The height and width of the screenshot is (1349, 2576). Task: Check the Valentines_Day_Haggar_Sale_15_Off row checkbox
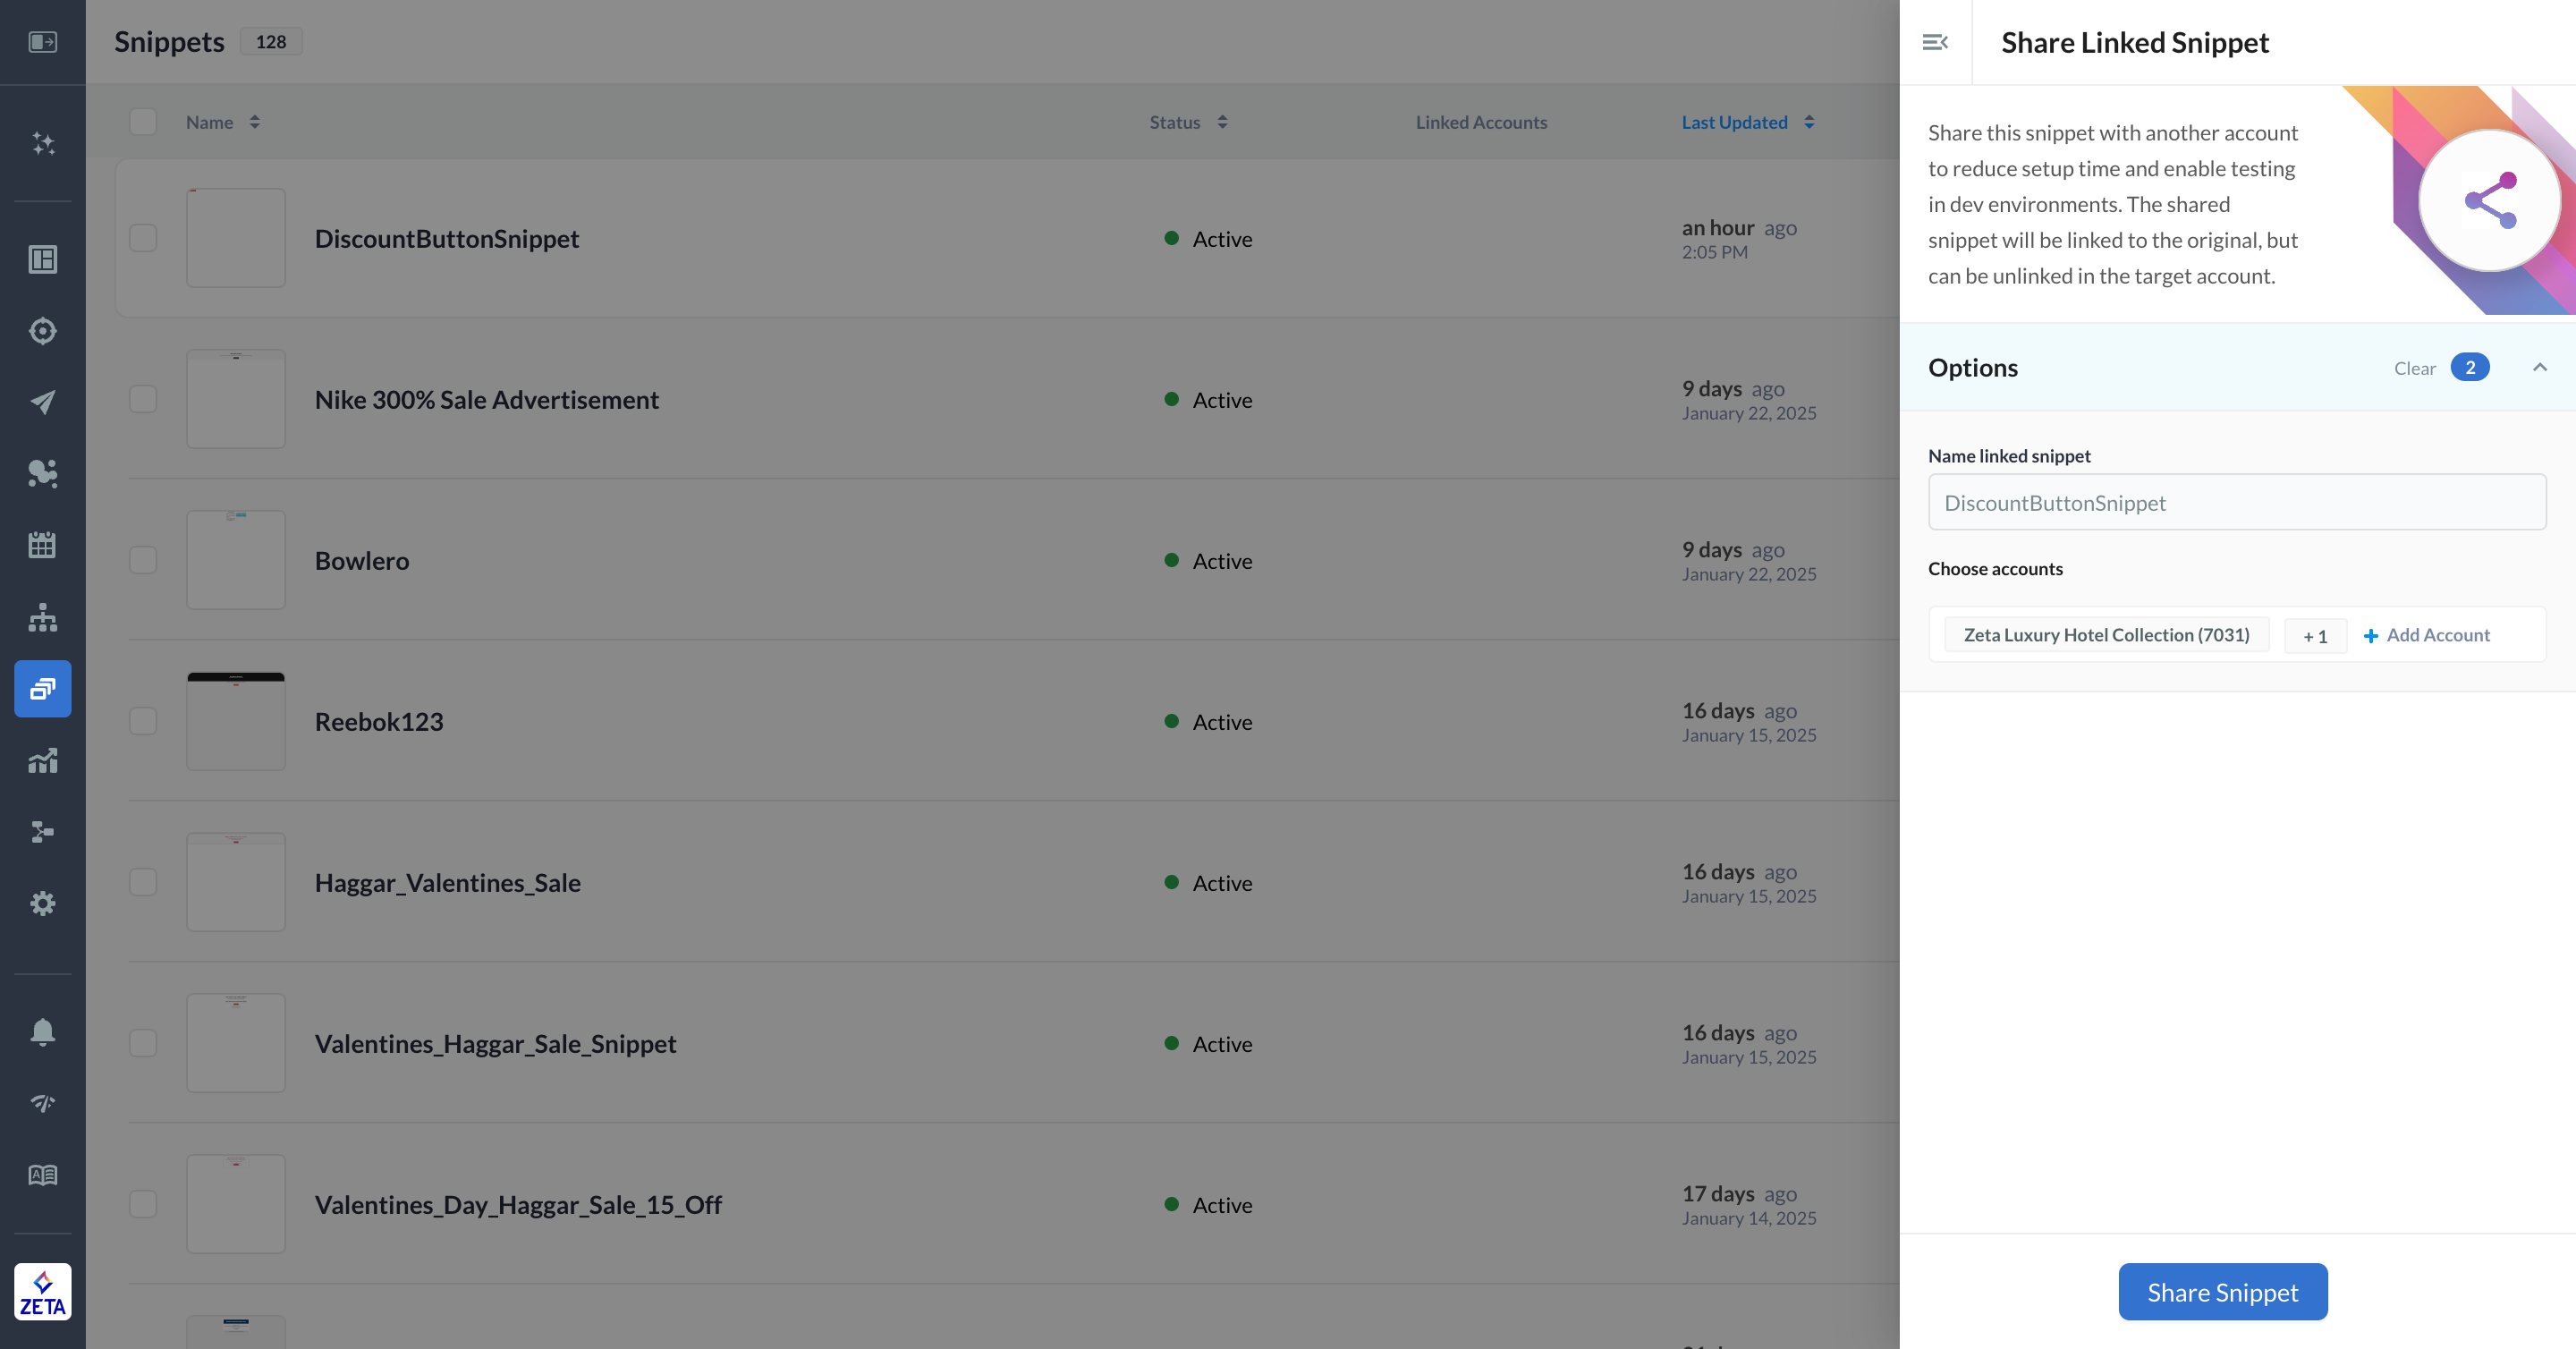(143, 1204)
